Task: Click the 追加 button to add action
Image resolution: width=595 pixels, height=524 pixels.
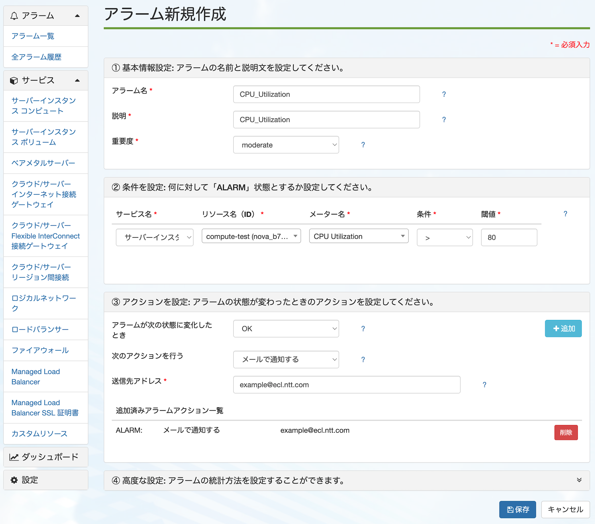Action: coord(563,329)
